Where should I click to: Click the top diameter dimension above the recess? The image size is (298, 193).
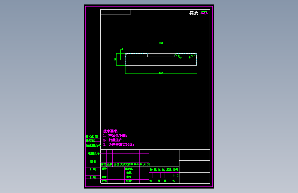[161, 43]
